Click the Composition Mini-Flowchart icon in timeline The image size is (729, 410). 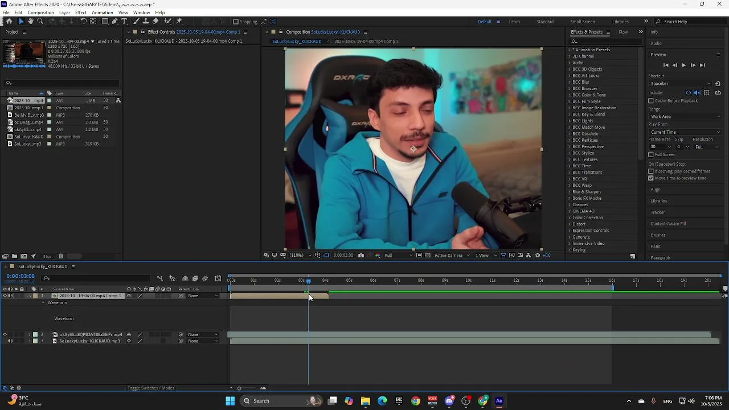pyautogui.click(x=159, y=278)
